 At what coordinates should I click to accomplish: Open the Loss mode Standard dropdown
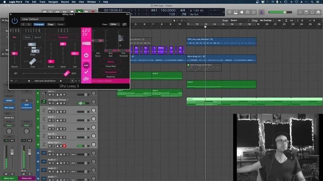click(x=63, y=37)
